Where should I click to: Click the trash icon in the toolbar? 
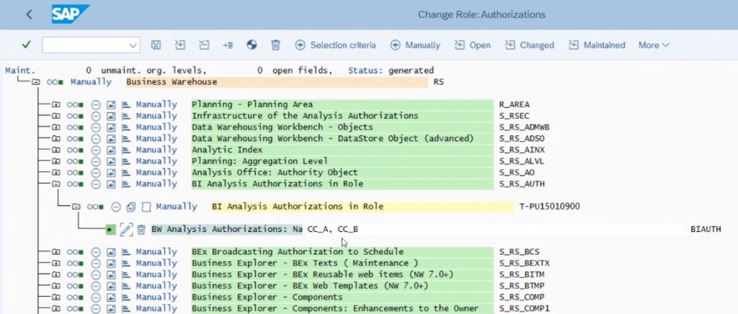276,45
